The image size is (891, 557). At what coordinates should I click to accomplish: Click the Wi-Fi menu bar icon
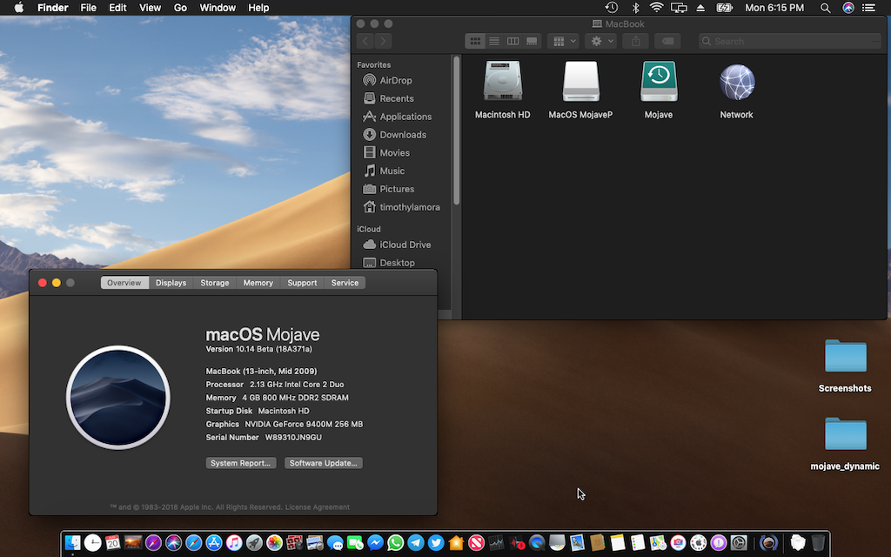coord(657,7)
